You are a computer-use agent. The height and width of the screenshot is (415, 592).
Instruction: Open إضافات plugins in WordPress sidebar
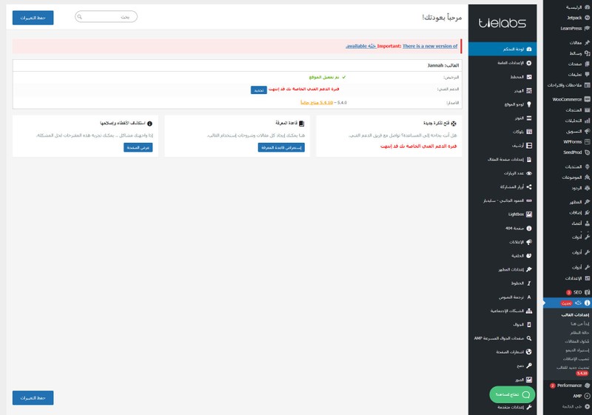pos(568,213)
